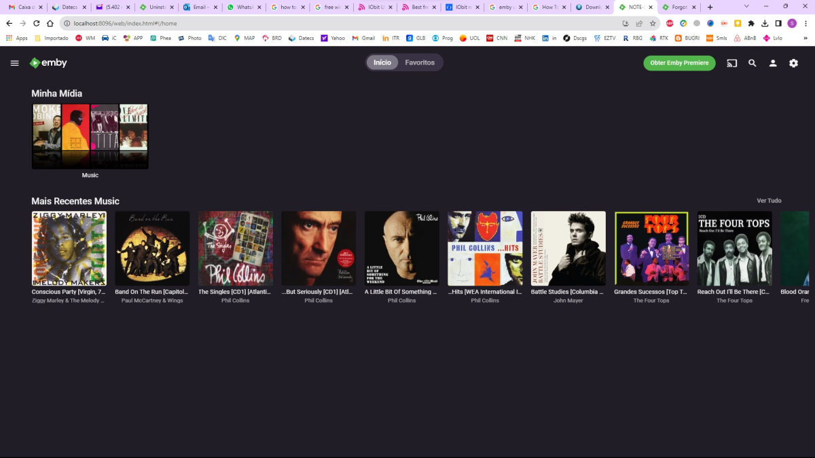Click Music label under library card

(x=90, y=175)
